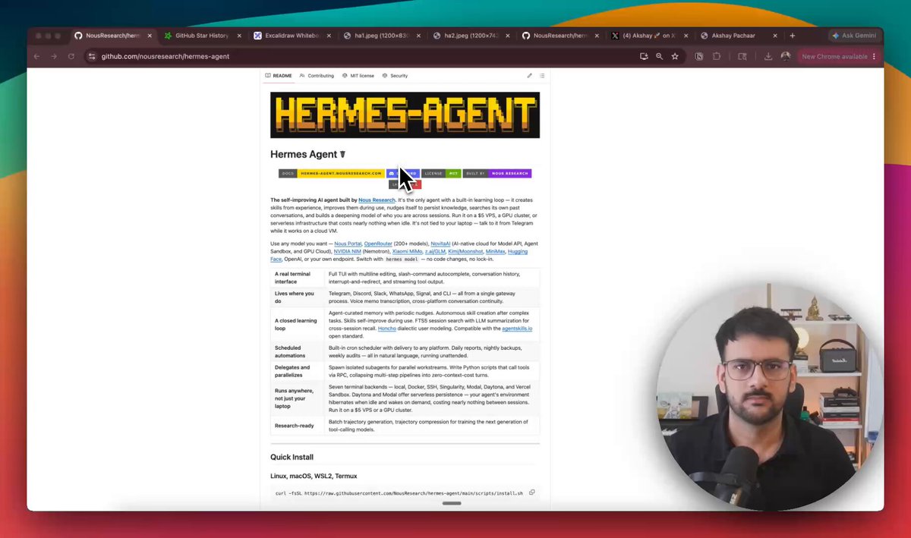Click the horizontal scrollbar under install command
911x538 pixels.
coord(452,502)
